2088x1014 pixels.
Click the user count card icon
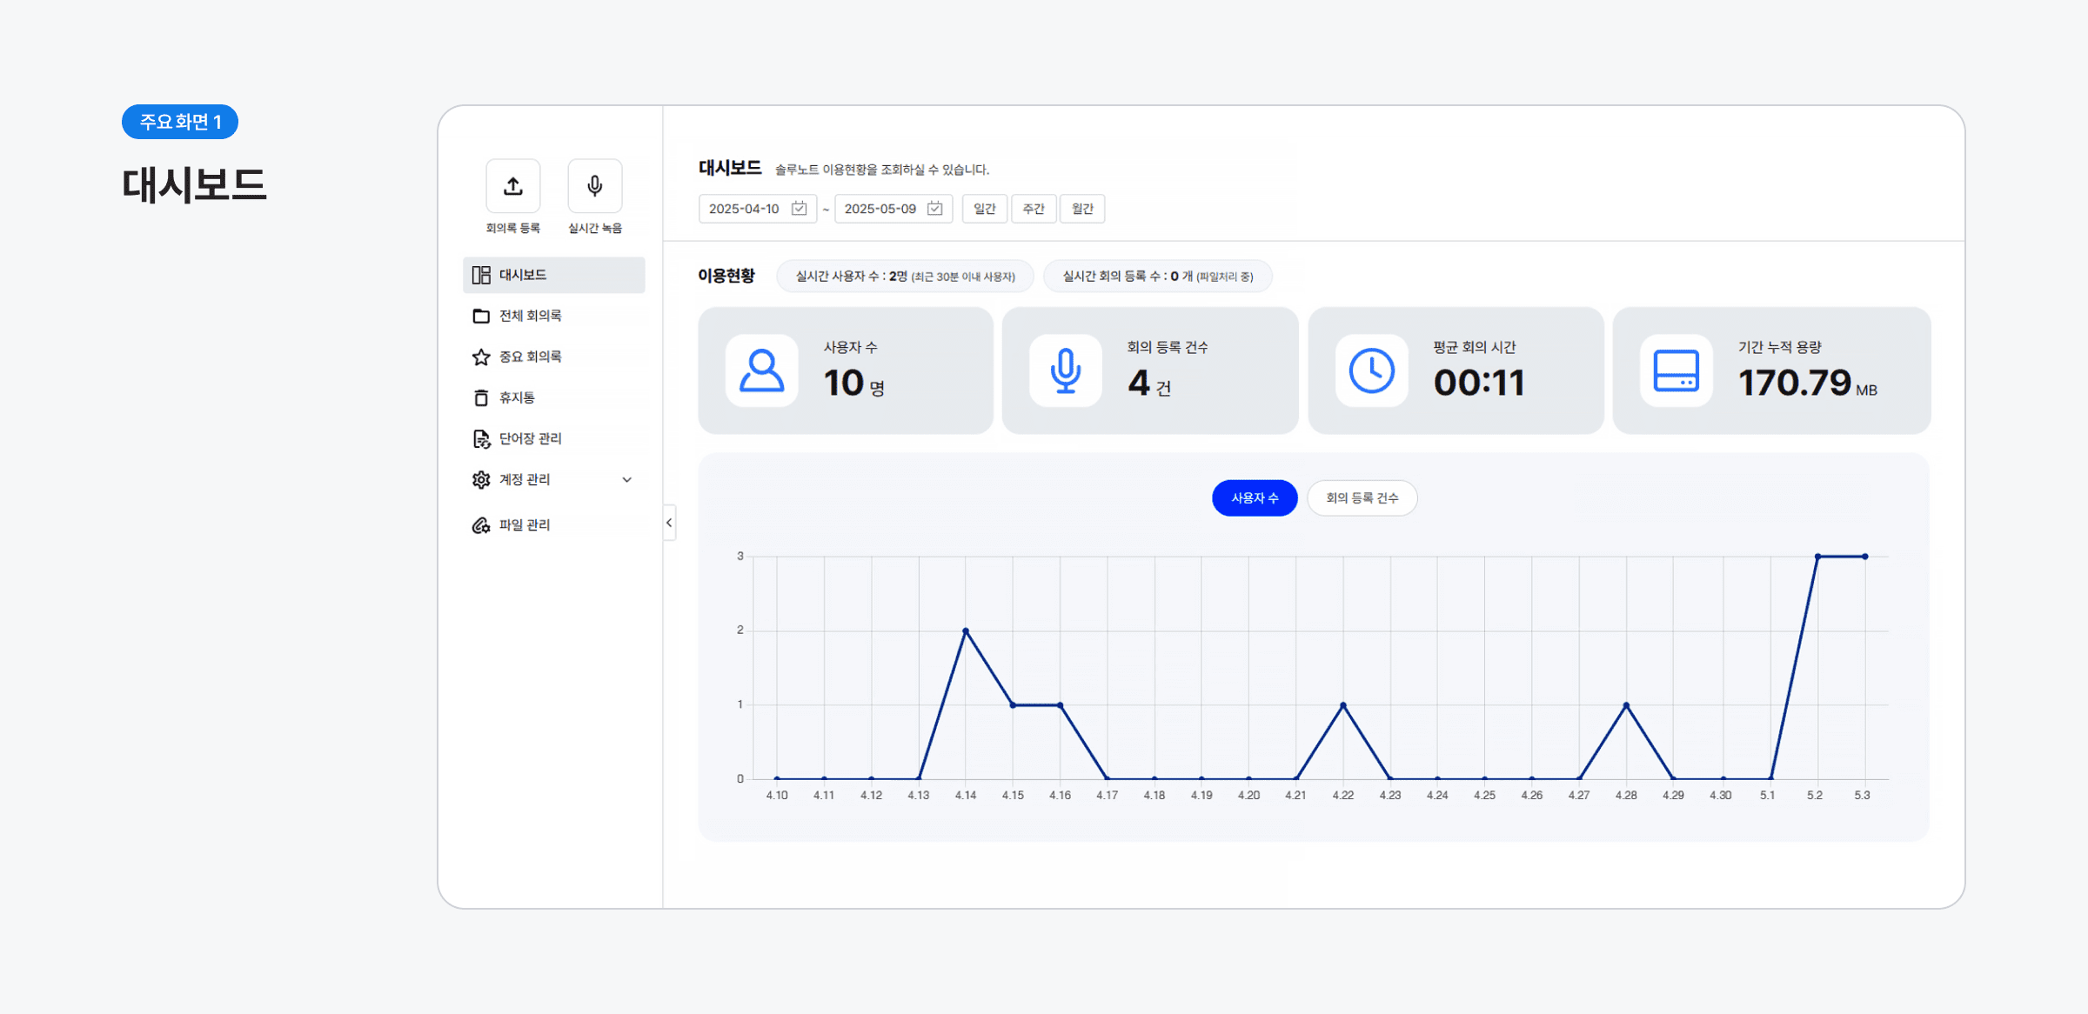point(761,371)
